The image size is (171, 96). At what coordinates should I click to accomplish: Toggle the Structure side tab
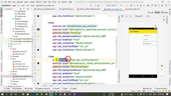(x=1, y=55)
